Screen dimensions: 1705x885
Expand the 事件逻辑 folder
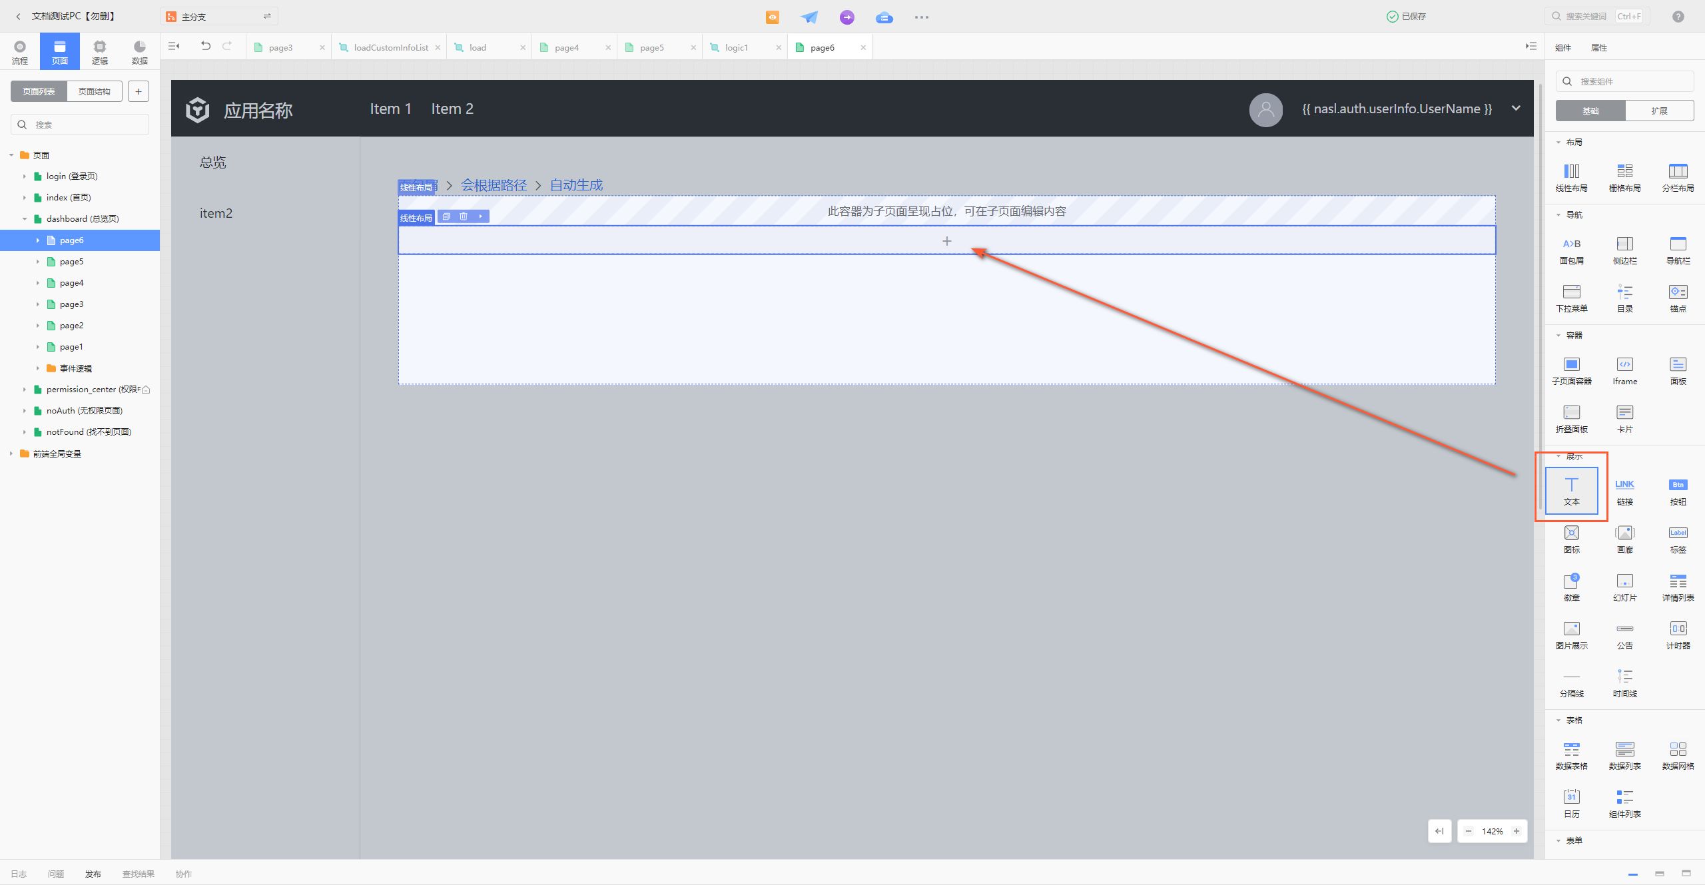click(38, 368)
